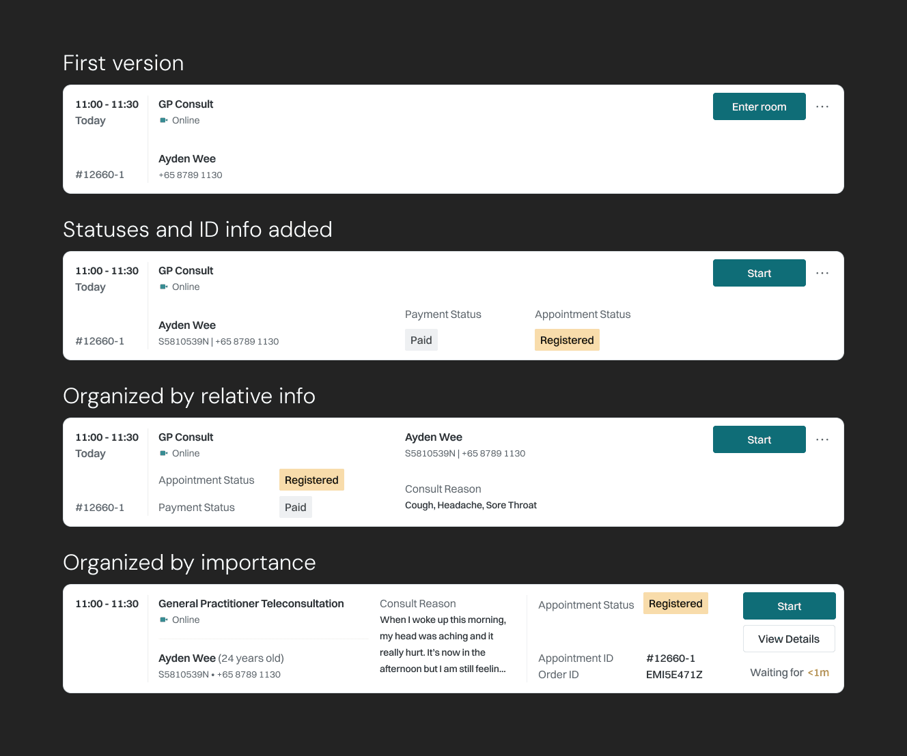The height and width of the screenshot is (756, 907).
Task: Open the ellipsis menu on Statuses and ID card
Action: (822, 273)
